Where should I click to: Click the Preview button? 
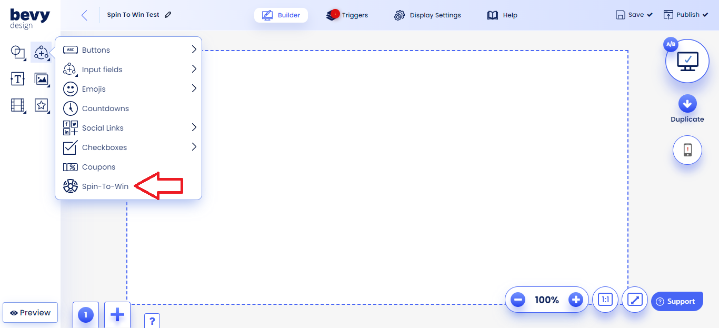tap(30, 312)
